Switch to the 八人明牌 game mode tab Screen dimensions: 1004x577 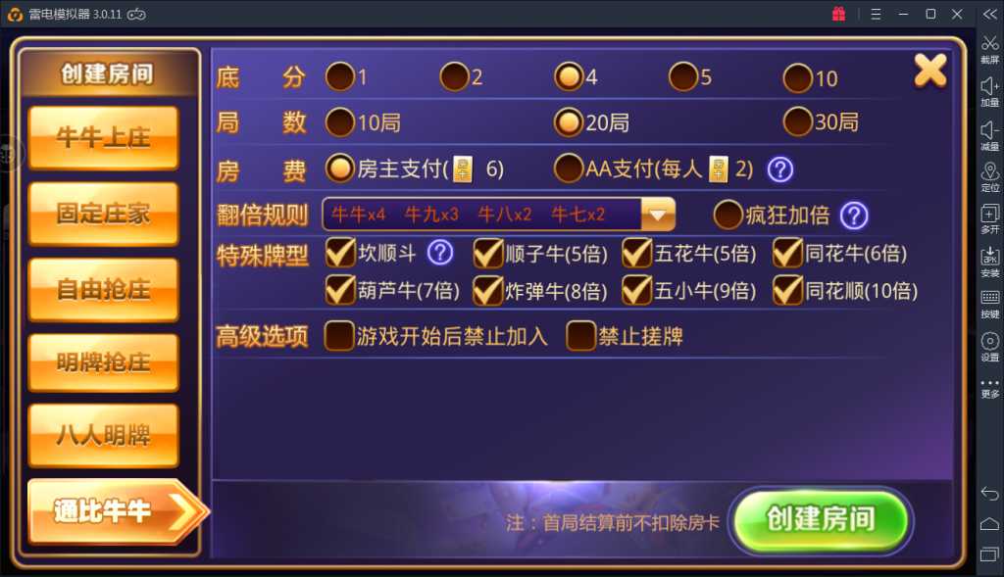tap(104, 436)
